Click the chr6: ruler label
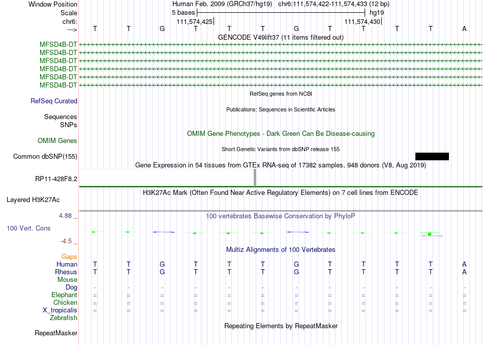 tap(70, 21)
